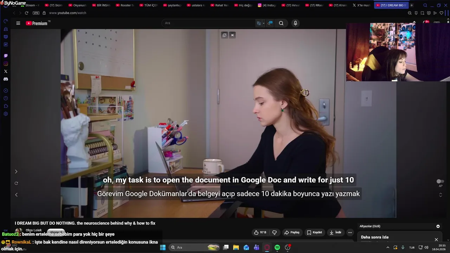The width and height of the screenshot is (450, 253).
Task: Open browser tab search icon
Action: click(x=425, y=5)
